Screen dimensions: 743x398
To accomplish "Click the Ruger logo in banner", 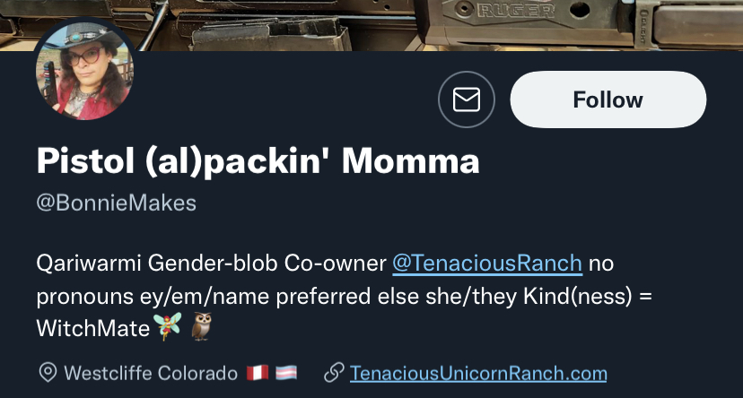I will click(x=516, y=11).
